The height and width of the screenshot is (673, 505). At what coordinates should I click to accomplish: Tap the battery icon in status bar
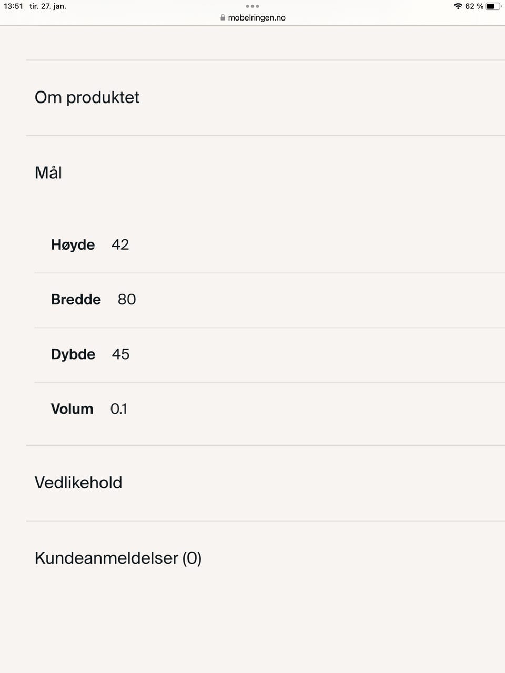click(x=493, y=6)
